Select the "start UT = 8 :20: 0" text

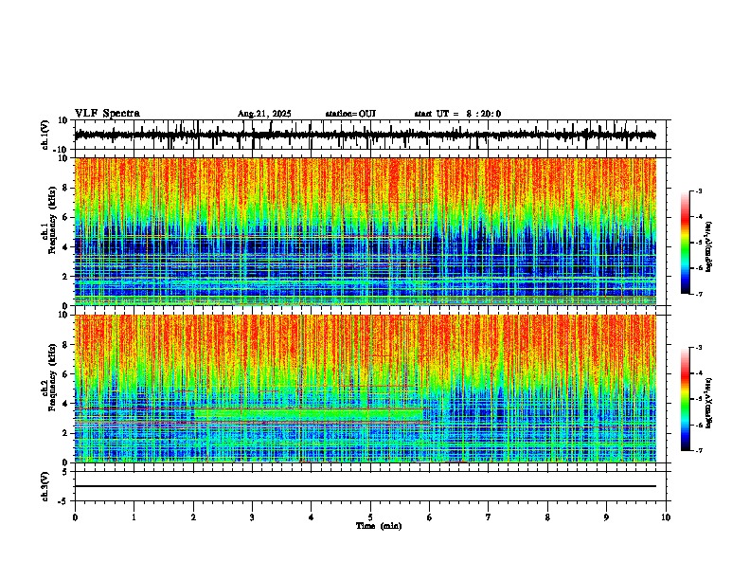coord(457,114)
